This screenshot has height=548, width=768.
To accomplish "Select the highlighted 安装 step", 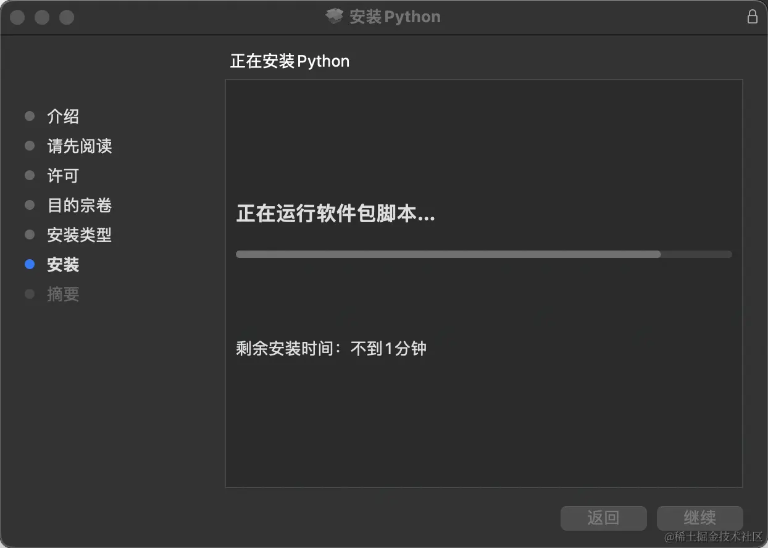I will [x=63, y=264].
